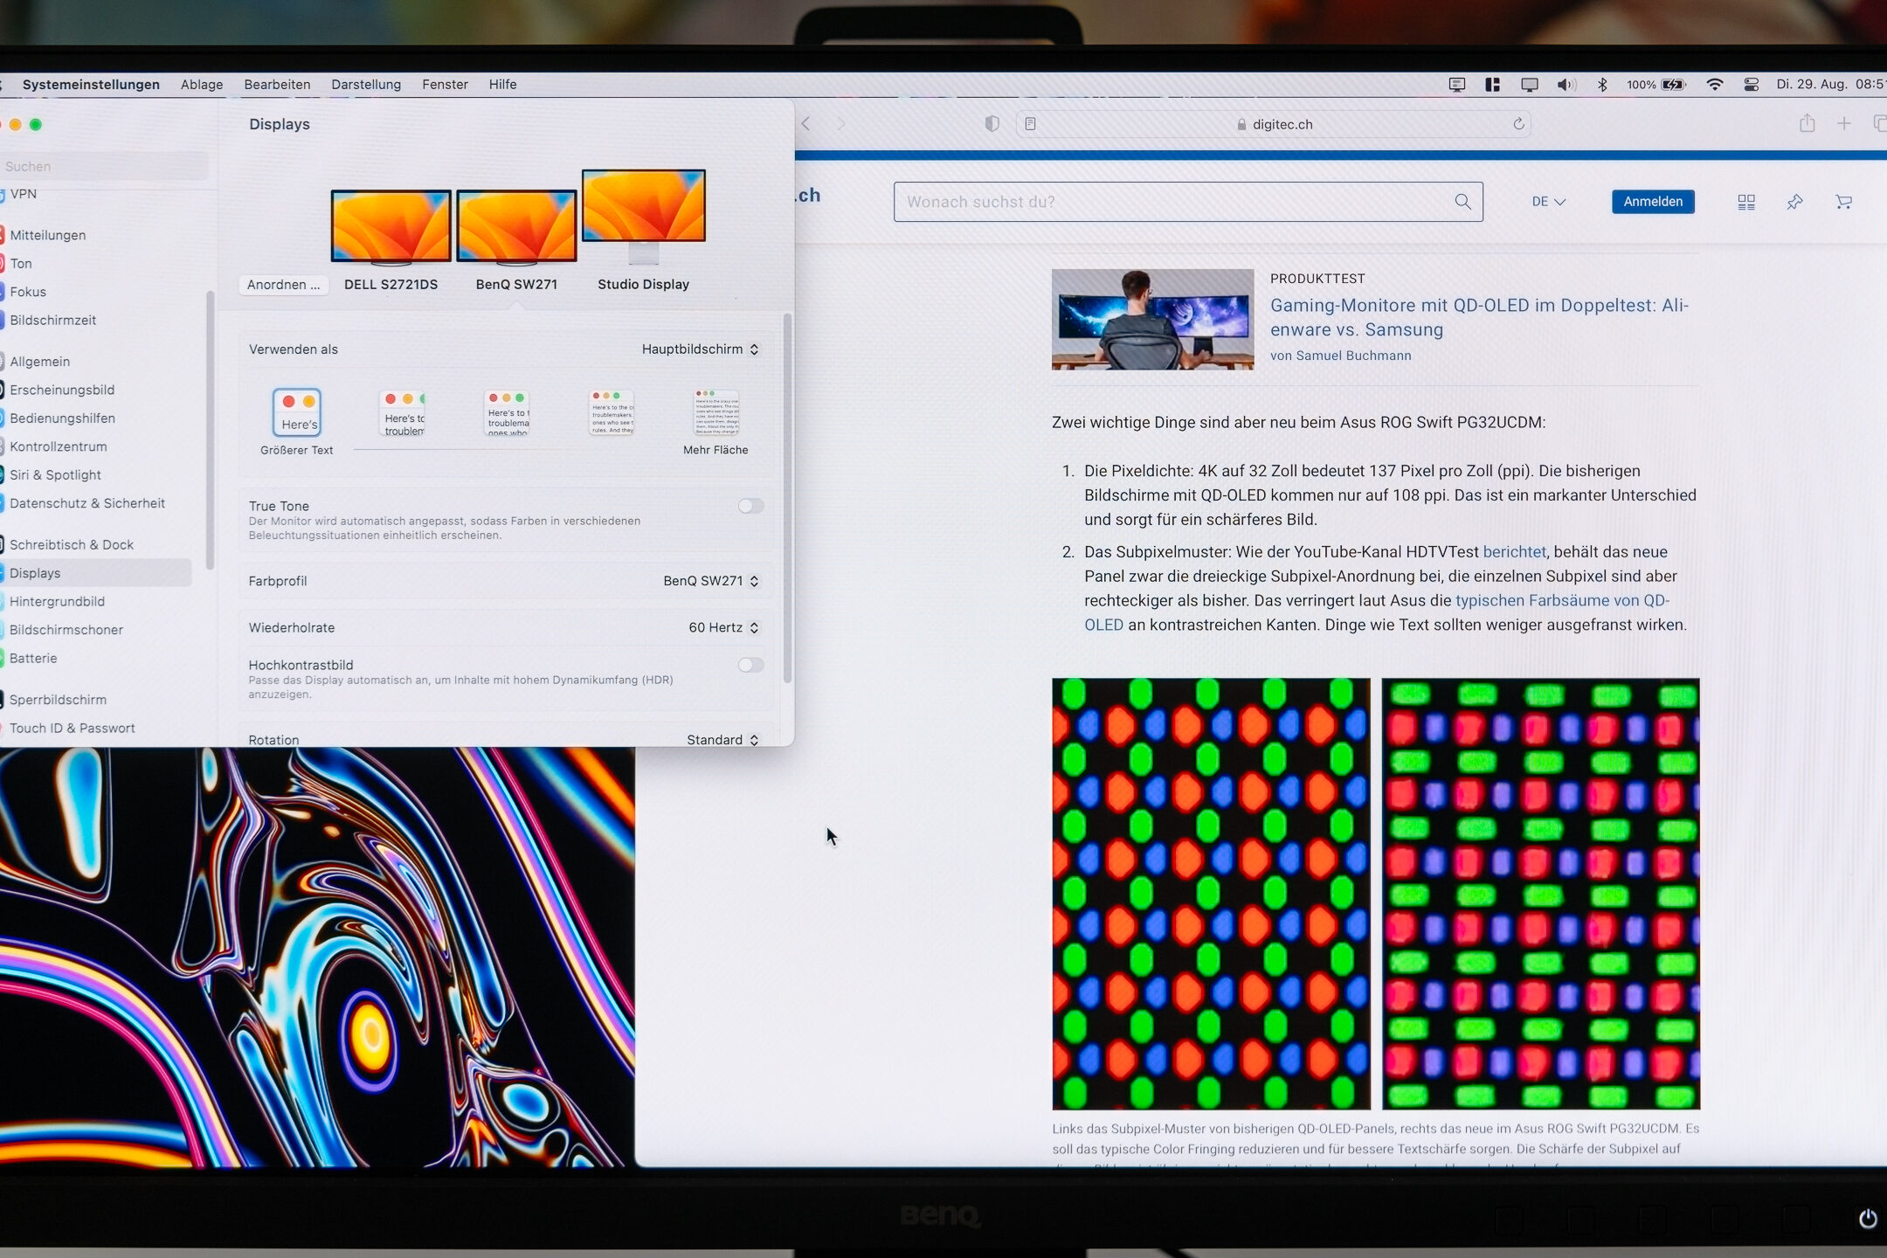Open the display-manager monitor icon in the menu bar
1887x1258 pixels.
pyautogui.click(x=1456, y=85)
